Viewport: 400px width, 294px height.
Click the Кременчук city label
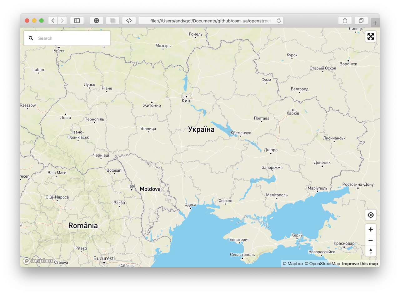(241, 133)
